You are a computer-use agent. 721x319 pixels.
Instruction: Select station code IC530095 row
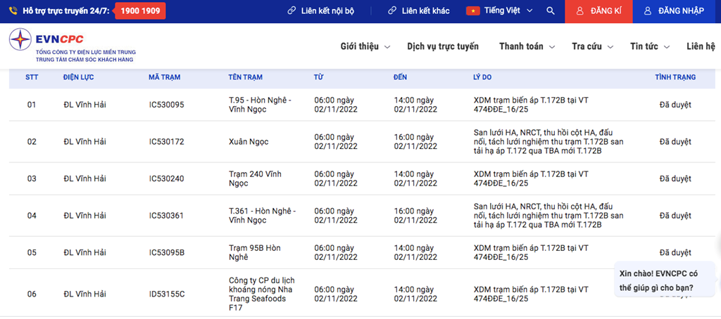point(166,105)
